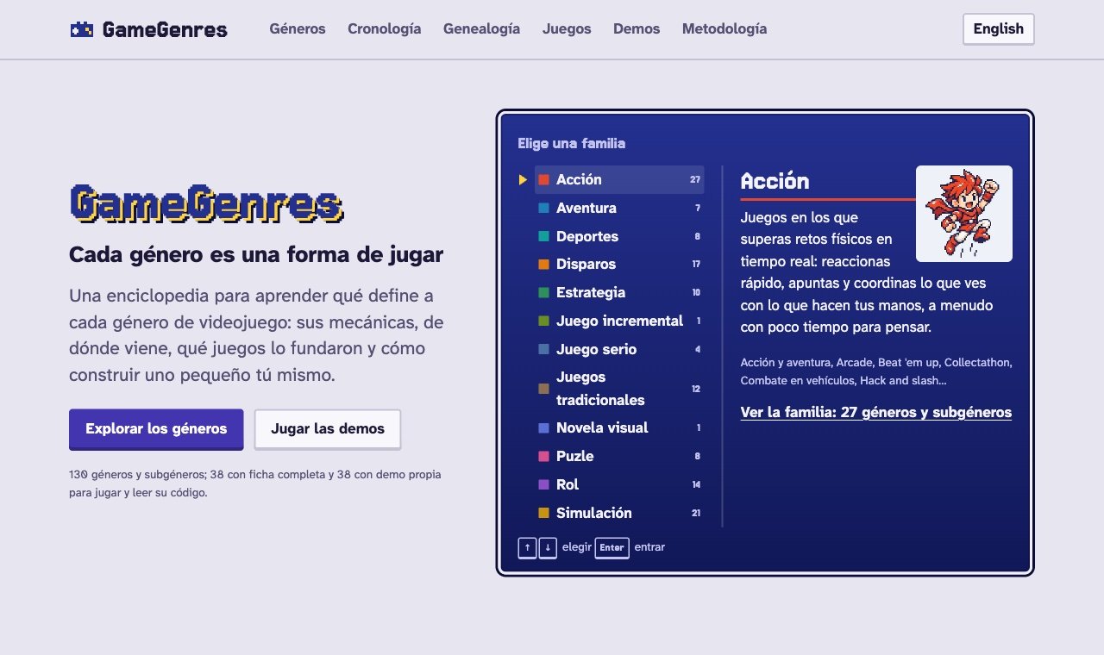Click the Juego incremental color square

click(543, 321)
